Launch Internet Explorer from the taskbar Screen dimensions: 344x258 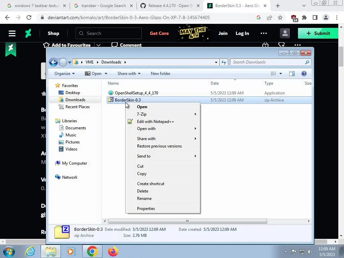(x=30, y=251)
